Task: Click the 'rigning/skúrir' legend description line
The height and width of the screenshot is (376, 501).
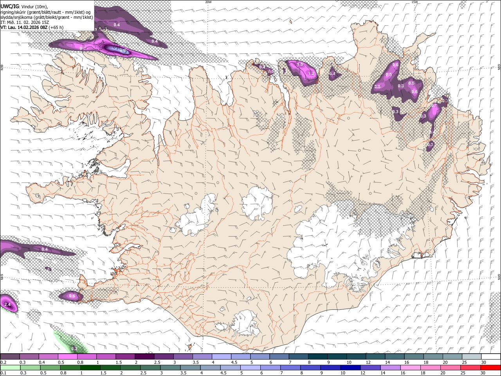Action: point(45,12)
